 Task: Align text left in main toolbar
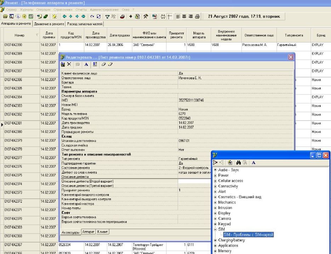point(178,17)
